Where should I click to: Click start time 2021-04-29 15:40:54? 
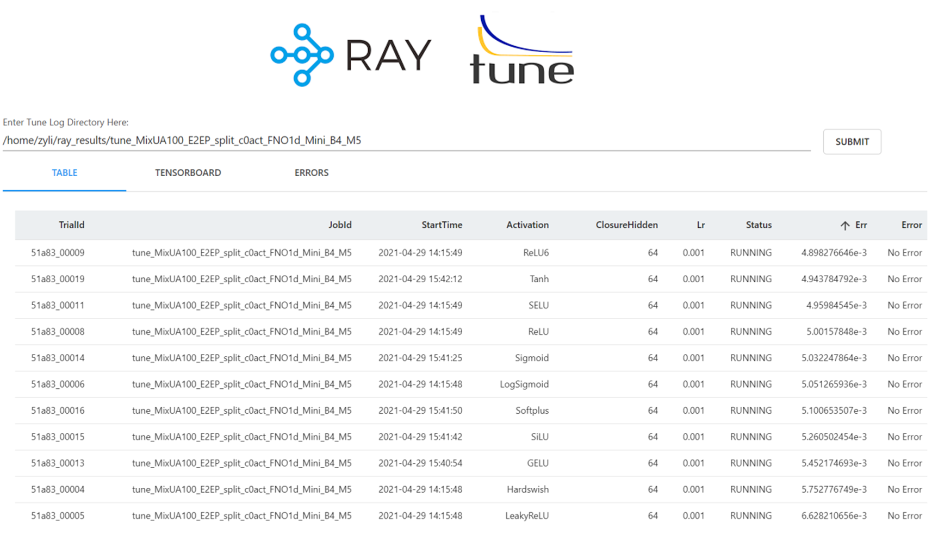[x=420, y=463]
